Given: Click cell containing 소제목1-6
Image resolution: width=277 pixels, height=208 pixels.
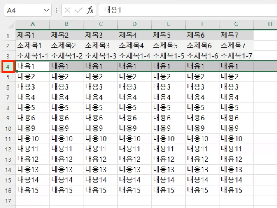Looking at the screenshot, I should [x=202, y=56].
